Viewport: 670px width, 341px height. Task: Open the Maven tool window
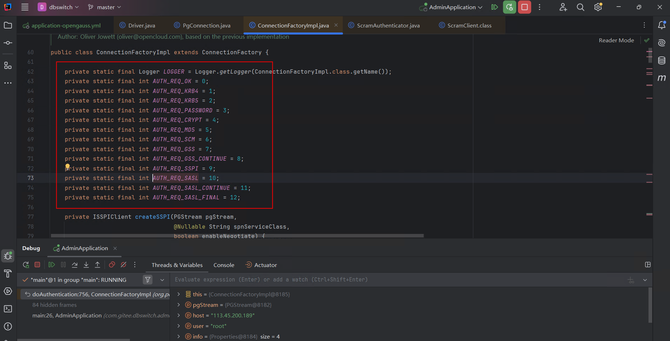coord(662,78)
